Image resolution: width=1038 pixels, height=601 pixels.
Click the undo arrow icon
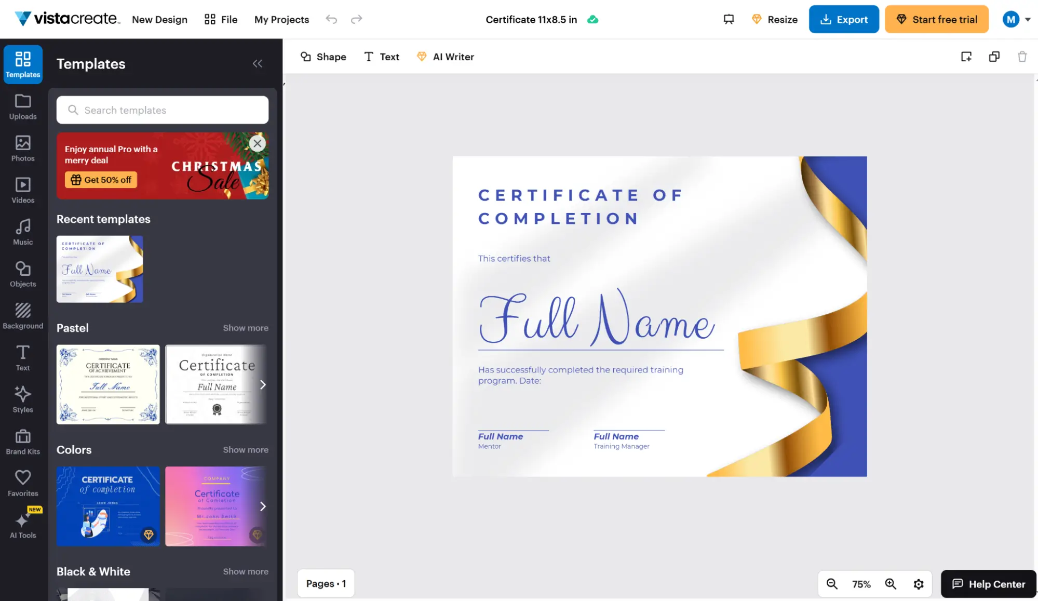[x=331, y=19]
